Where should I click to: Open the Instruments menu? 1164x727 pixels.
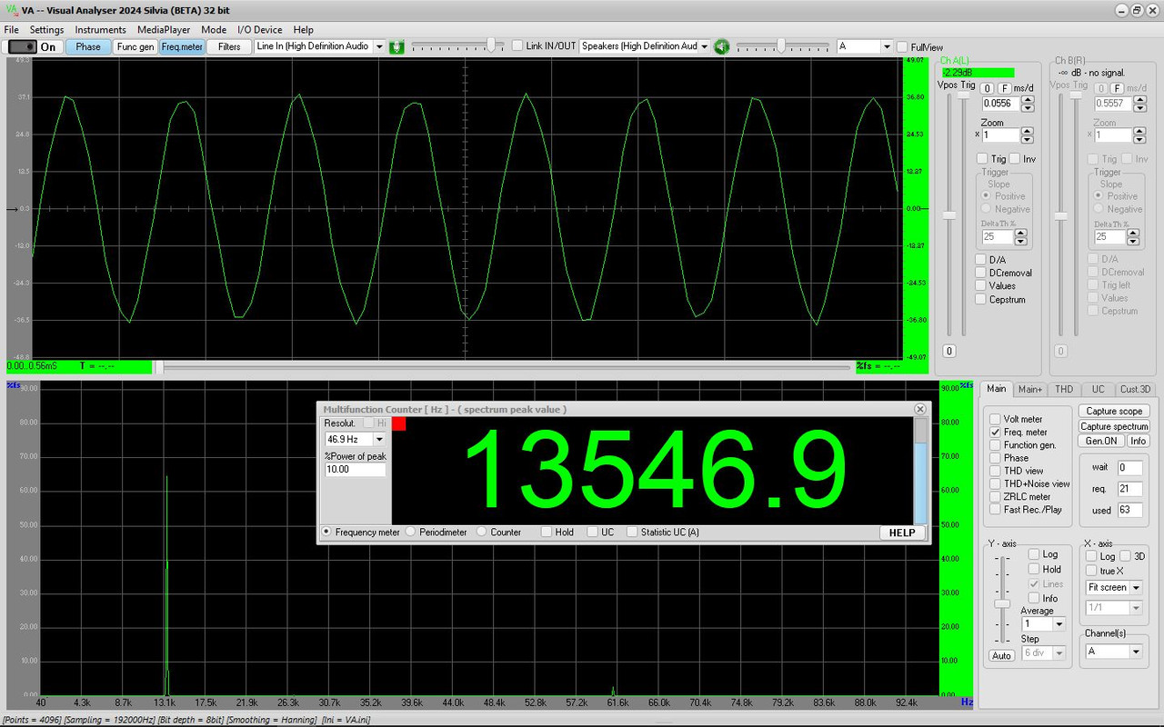100,30
